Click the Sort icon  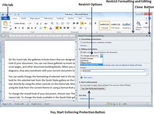[x=90, y=23]
